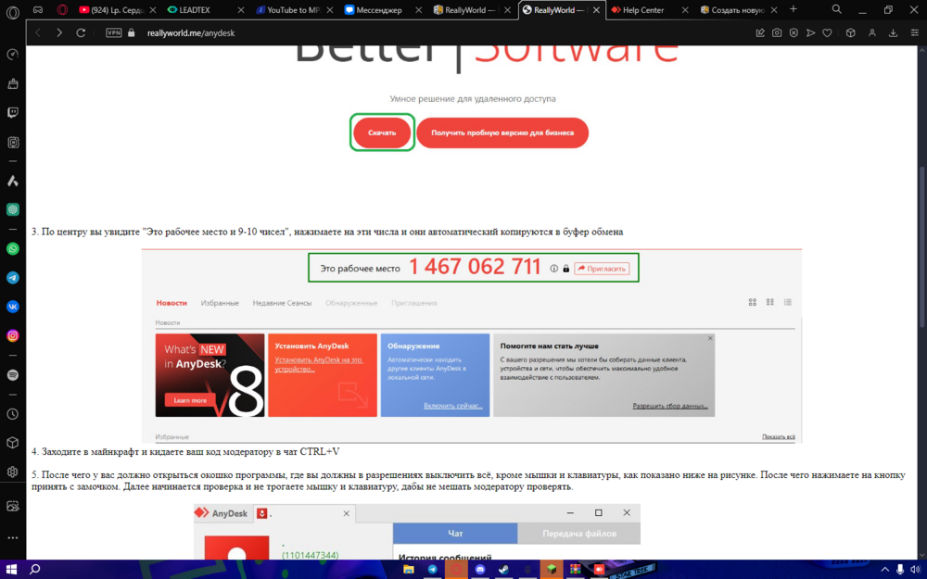Open the tab search magnifier icon

click(x=836, y=9)
